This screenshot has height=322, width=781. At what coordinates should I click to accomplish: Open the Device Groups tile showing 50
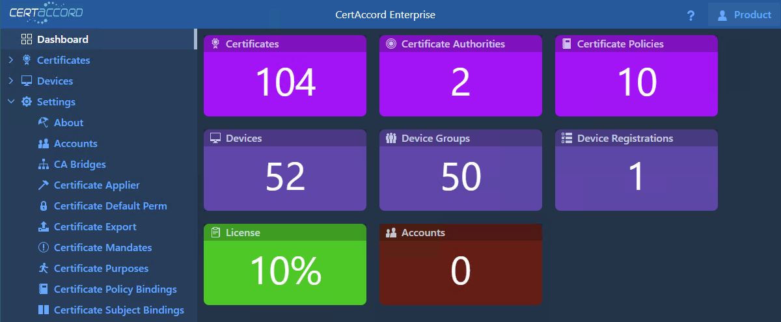point(461,170)
